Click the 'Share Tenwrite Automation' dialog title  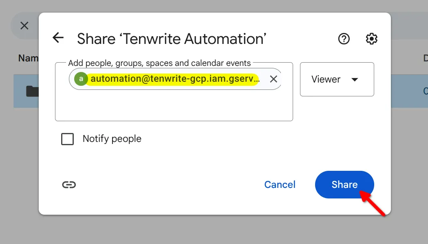[172, 39]
